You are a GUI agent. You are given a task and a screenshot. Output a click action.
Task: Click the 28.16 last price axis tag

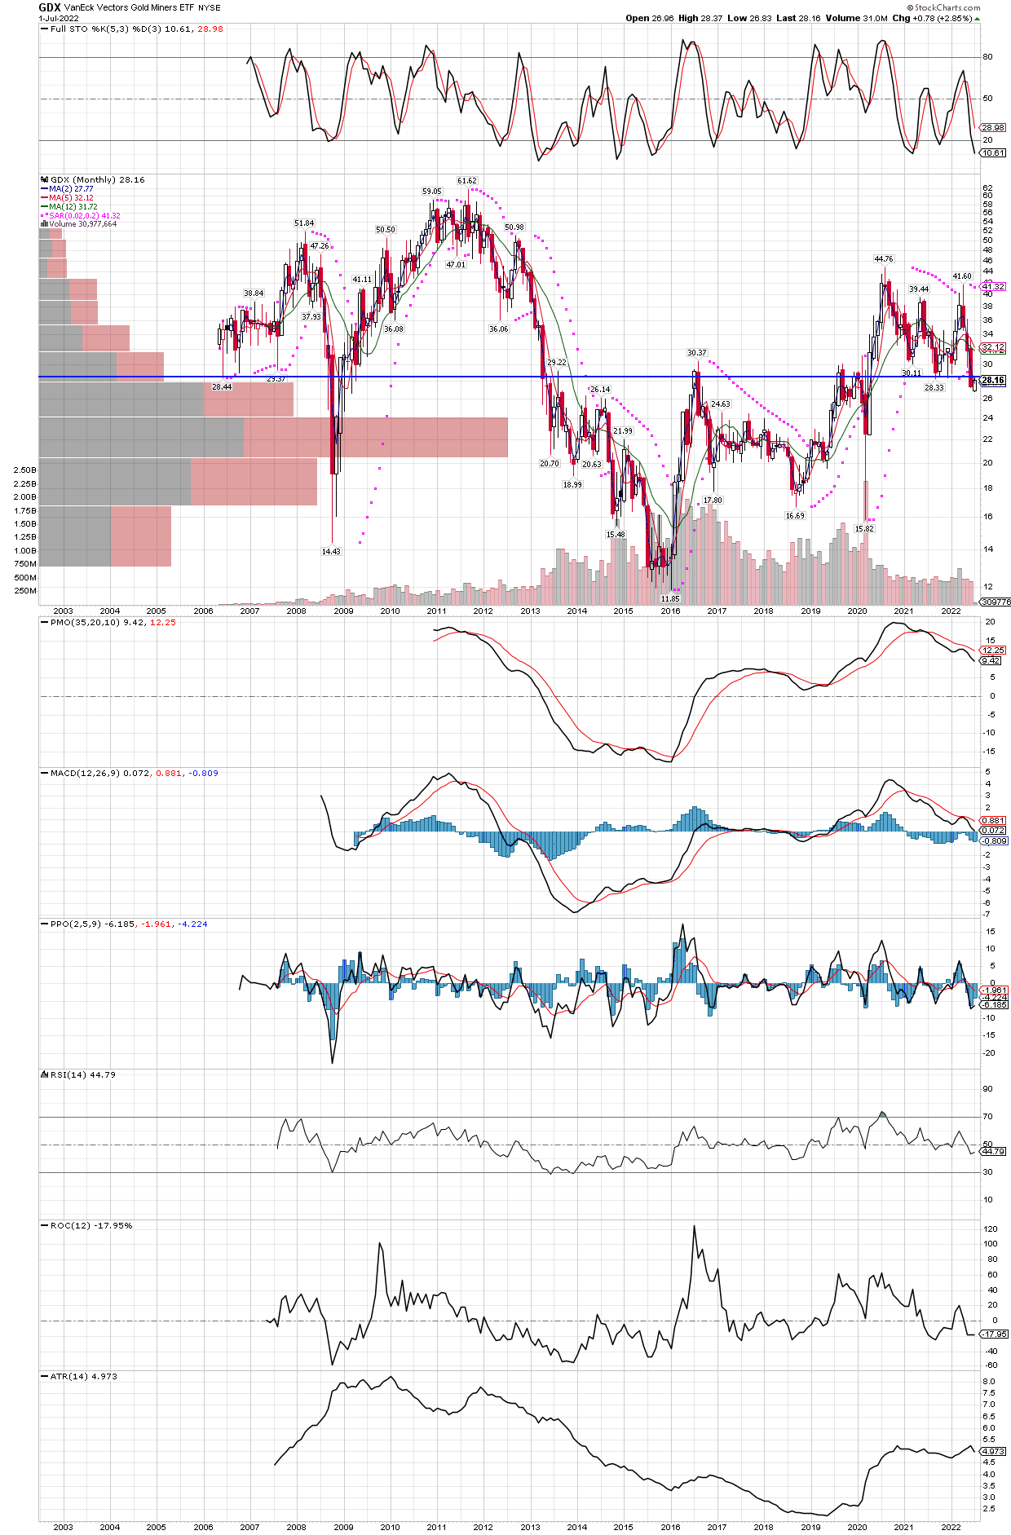tap(993, 380)
